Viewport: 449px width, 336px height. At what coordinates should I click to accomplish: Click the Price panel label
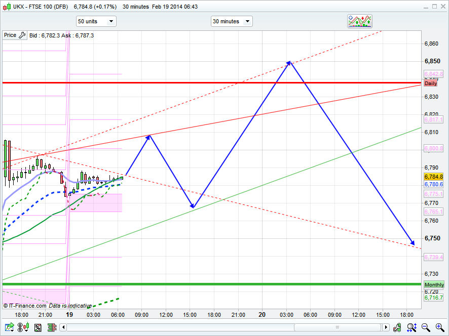coord(10,35)
